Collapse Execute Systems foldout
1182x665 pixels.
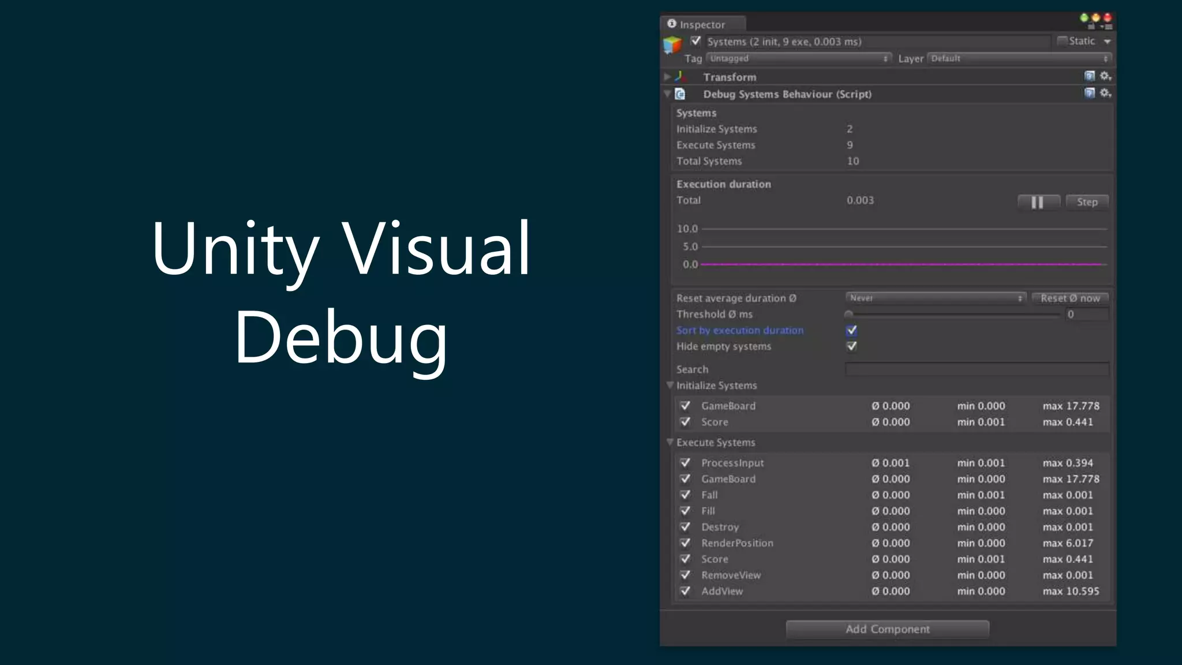point(670,442)
